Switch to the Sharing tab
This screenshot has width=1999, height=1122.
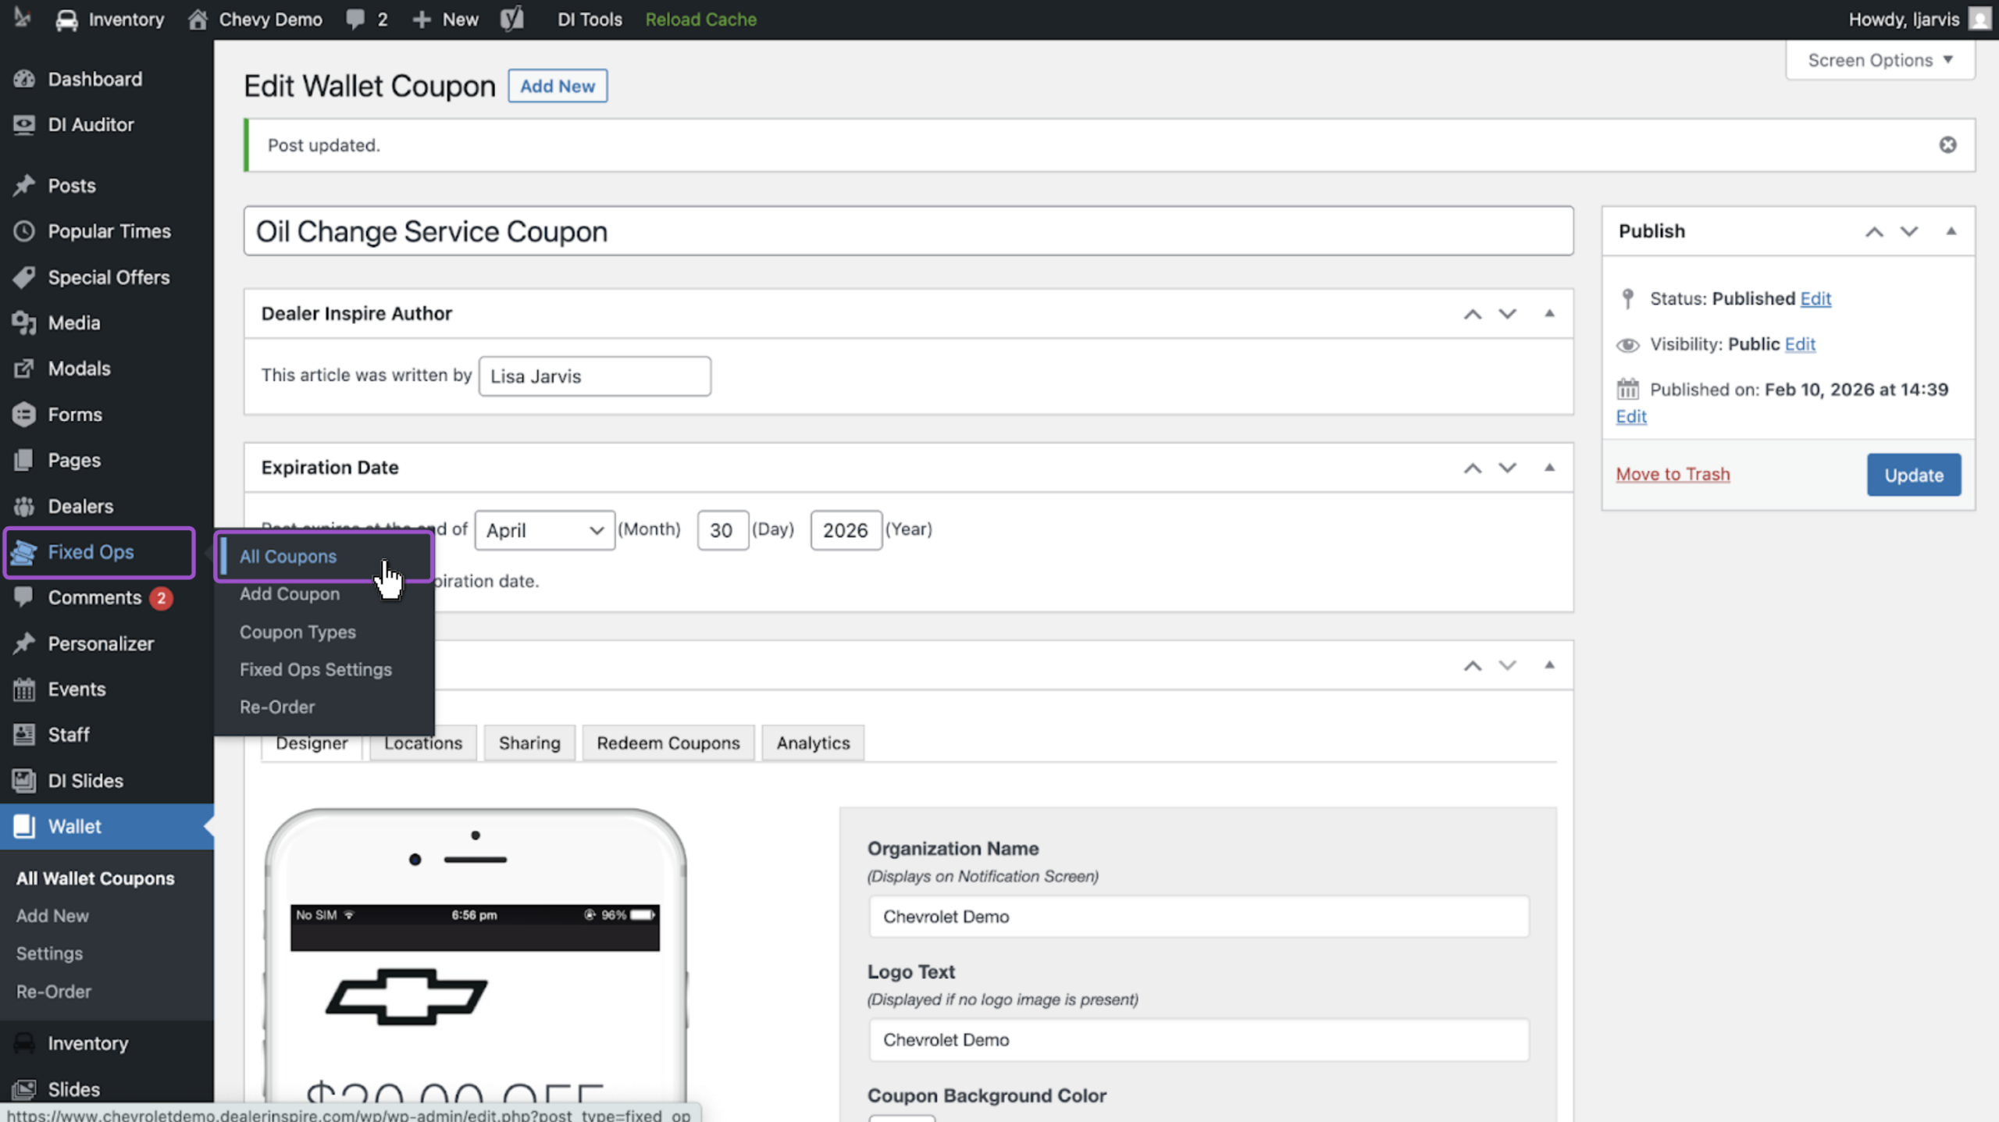[x=529, y=743]
